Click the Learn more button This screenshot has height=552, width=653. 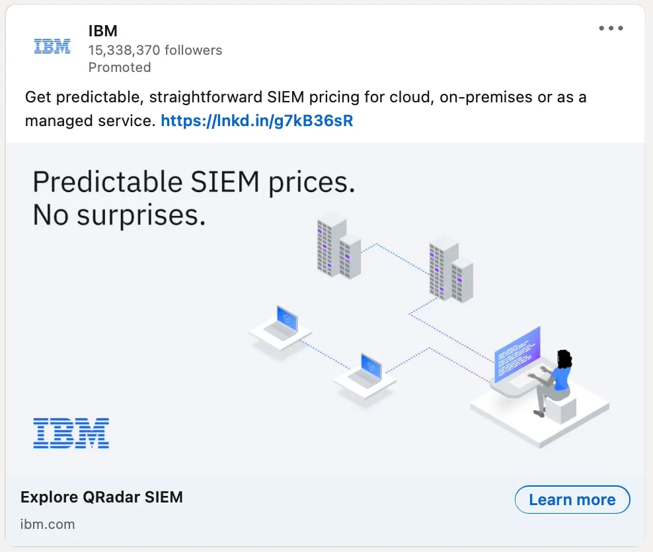click(x=572, y=500)
